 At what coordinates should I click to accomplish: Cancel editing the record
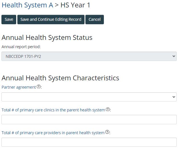[x=94, y=19]
